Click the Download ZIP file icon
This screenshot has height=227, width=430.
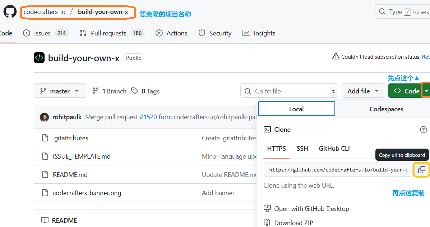[267, 223]
